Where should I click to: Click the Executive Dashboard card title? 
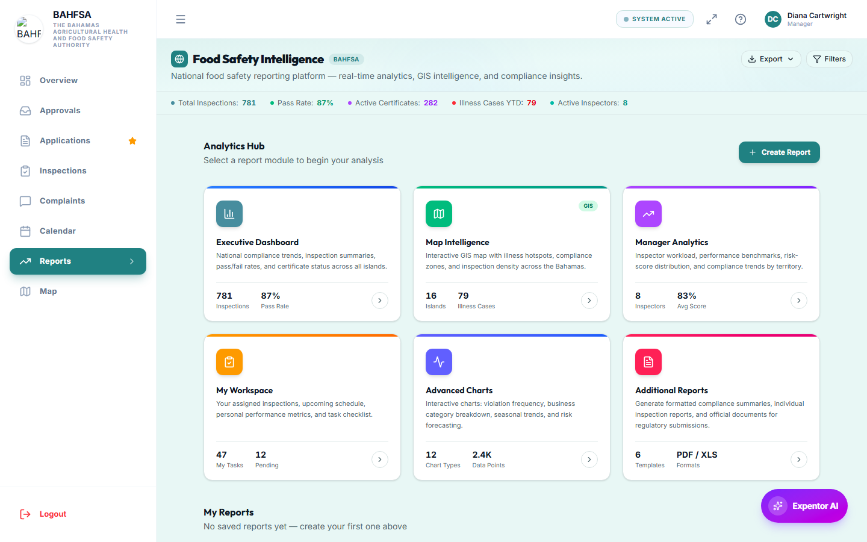pos(257,242)
